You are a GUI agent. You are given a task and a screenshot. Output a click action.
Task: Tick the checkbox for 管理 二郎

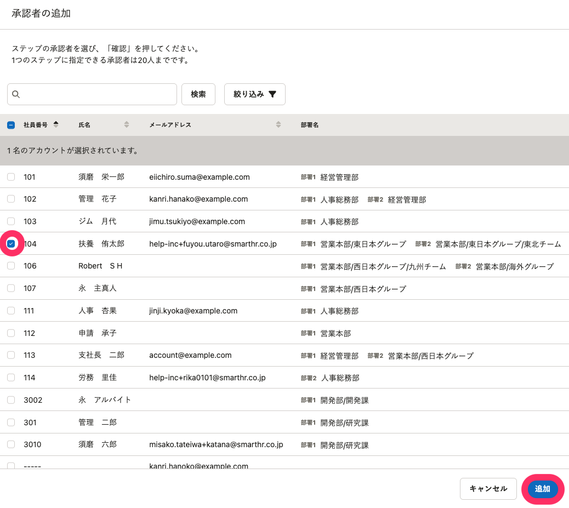click(x=11, y=423)
